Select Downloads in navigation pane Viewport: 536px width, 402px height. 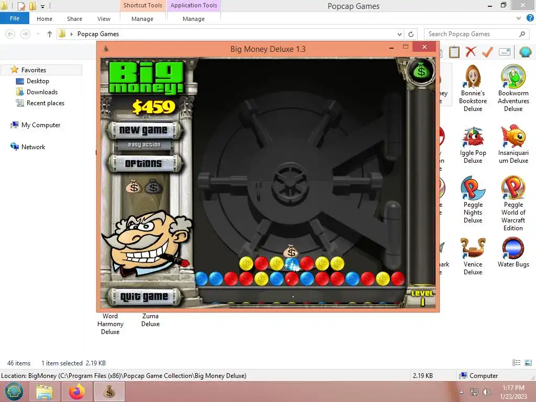(x=42, y=92)
